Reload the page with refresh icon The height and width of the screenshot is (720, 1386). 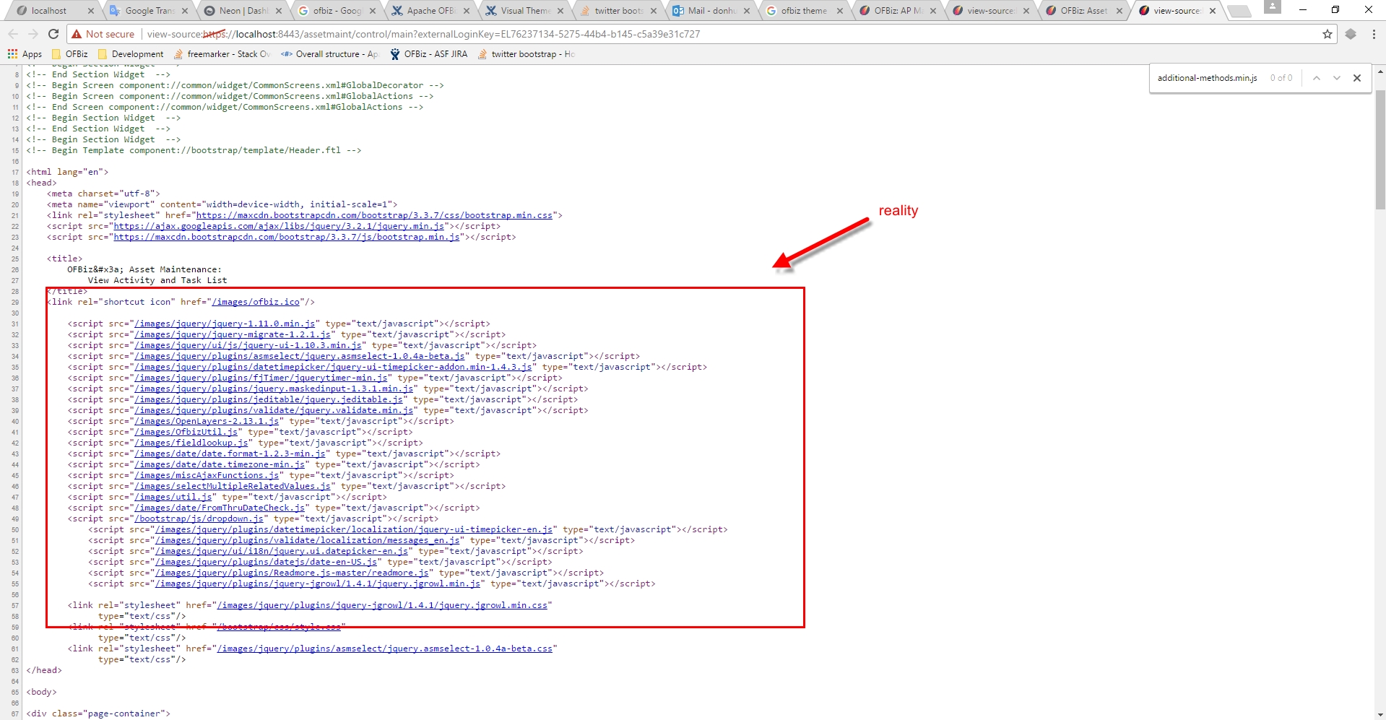[53, 34]
